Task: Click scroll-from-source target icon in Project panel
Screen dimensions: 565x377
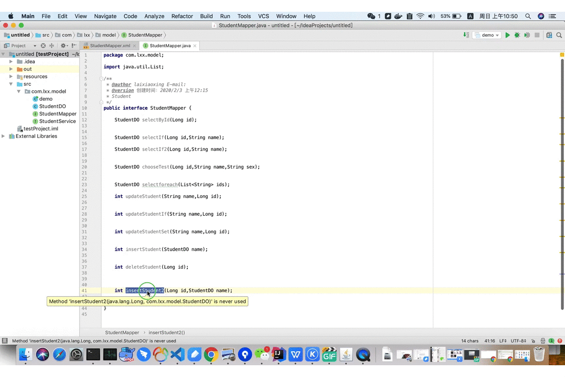Action: click(43, 46)
